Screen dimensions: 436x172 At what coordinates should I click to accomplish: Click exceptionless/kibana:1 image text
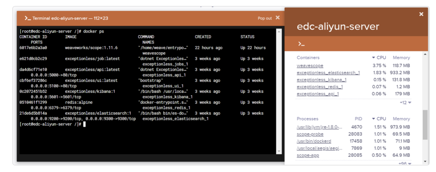(90, 92)
